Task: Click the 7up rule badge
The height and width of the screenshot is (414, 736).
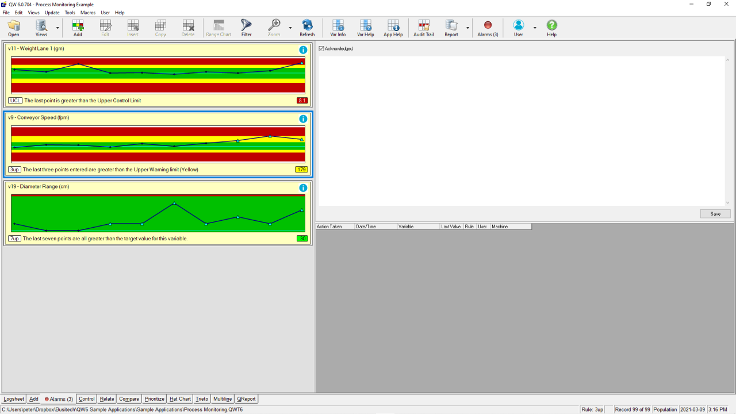Action: tap(15, 239)
